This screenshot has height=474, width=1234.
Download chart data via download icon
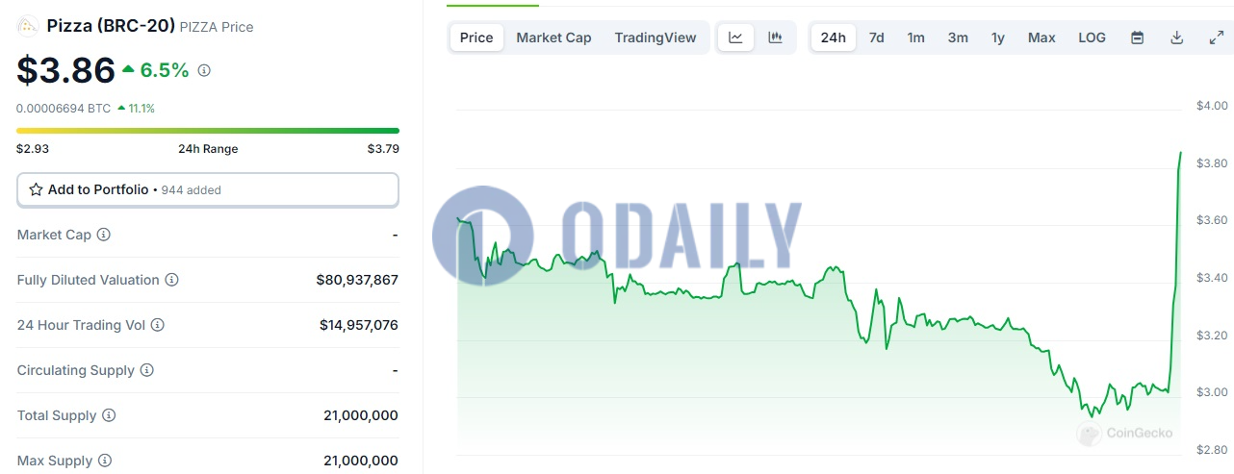coord(1176,37)
